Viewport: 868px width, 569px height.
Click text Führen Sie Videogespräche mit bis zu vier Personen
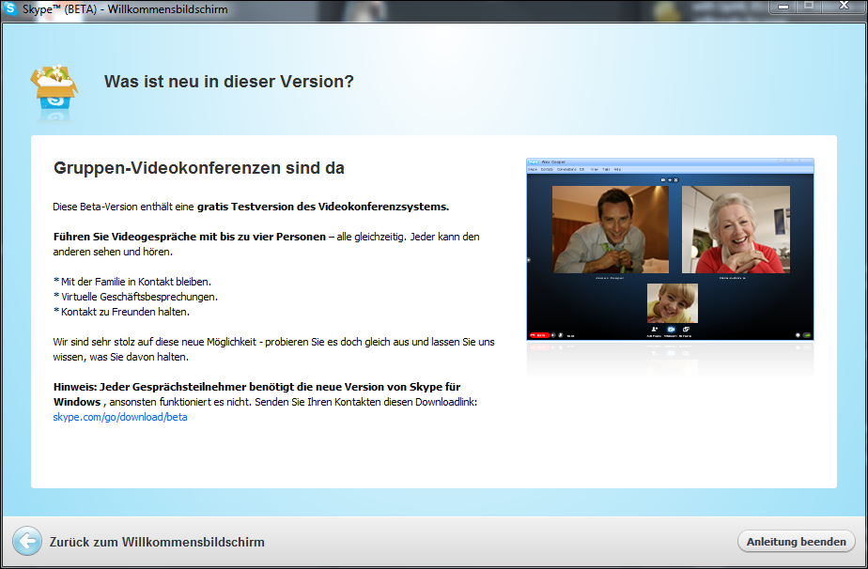point(190,237)
